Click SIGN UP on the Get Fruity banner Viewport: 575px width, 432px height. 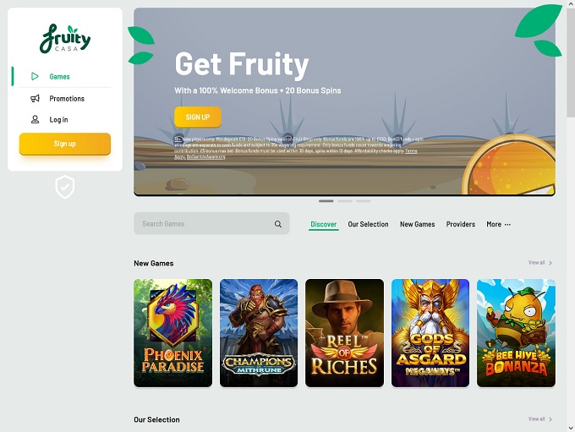pyautogui.click(x=198, y=117)
